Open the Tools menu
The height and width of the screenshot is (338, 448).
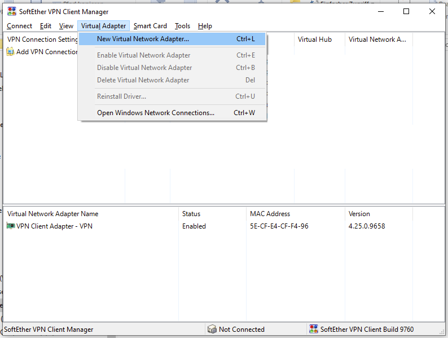[x=182, y=26]
